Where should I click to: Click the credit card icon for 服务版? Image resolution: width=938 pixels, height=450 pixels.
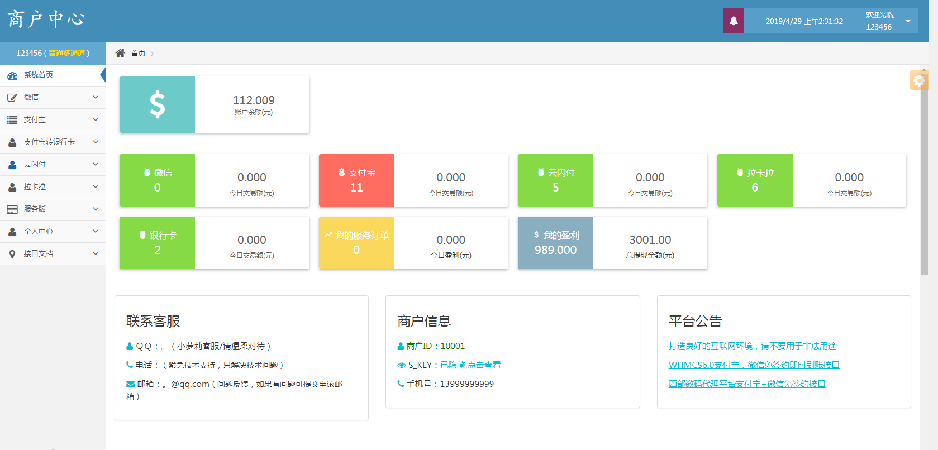pyautogui.click(x=12, y=209)
